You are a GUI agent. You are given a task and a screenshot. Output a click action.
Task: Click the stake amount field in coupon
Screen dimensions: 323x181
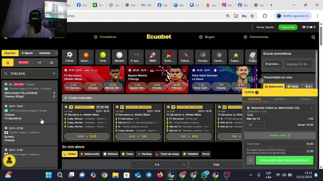tap(256, 125)
